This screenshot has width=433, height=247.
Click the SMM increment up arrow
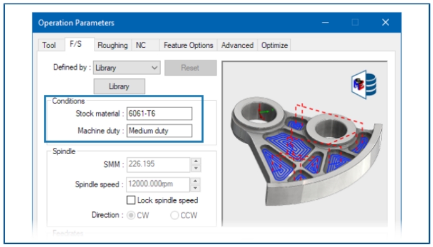pyautogui.click(x=196, y=162)
